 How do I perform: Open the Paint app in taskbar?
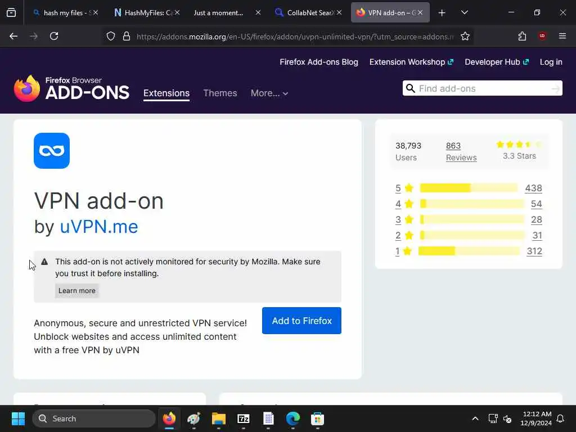click(194, 418)
